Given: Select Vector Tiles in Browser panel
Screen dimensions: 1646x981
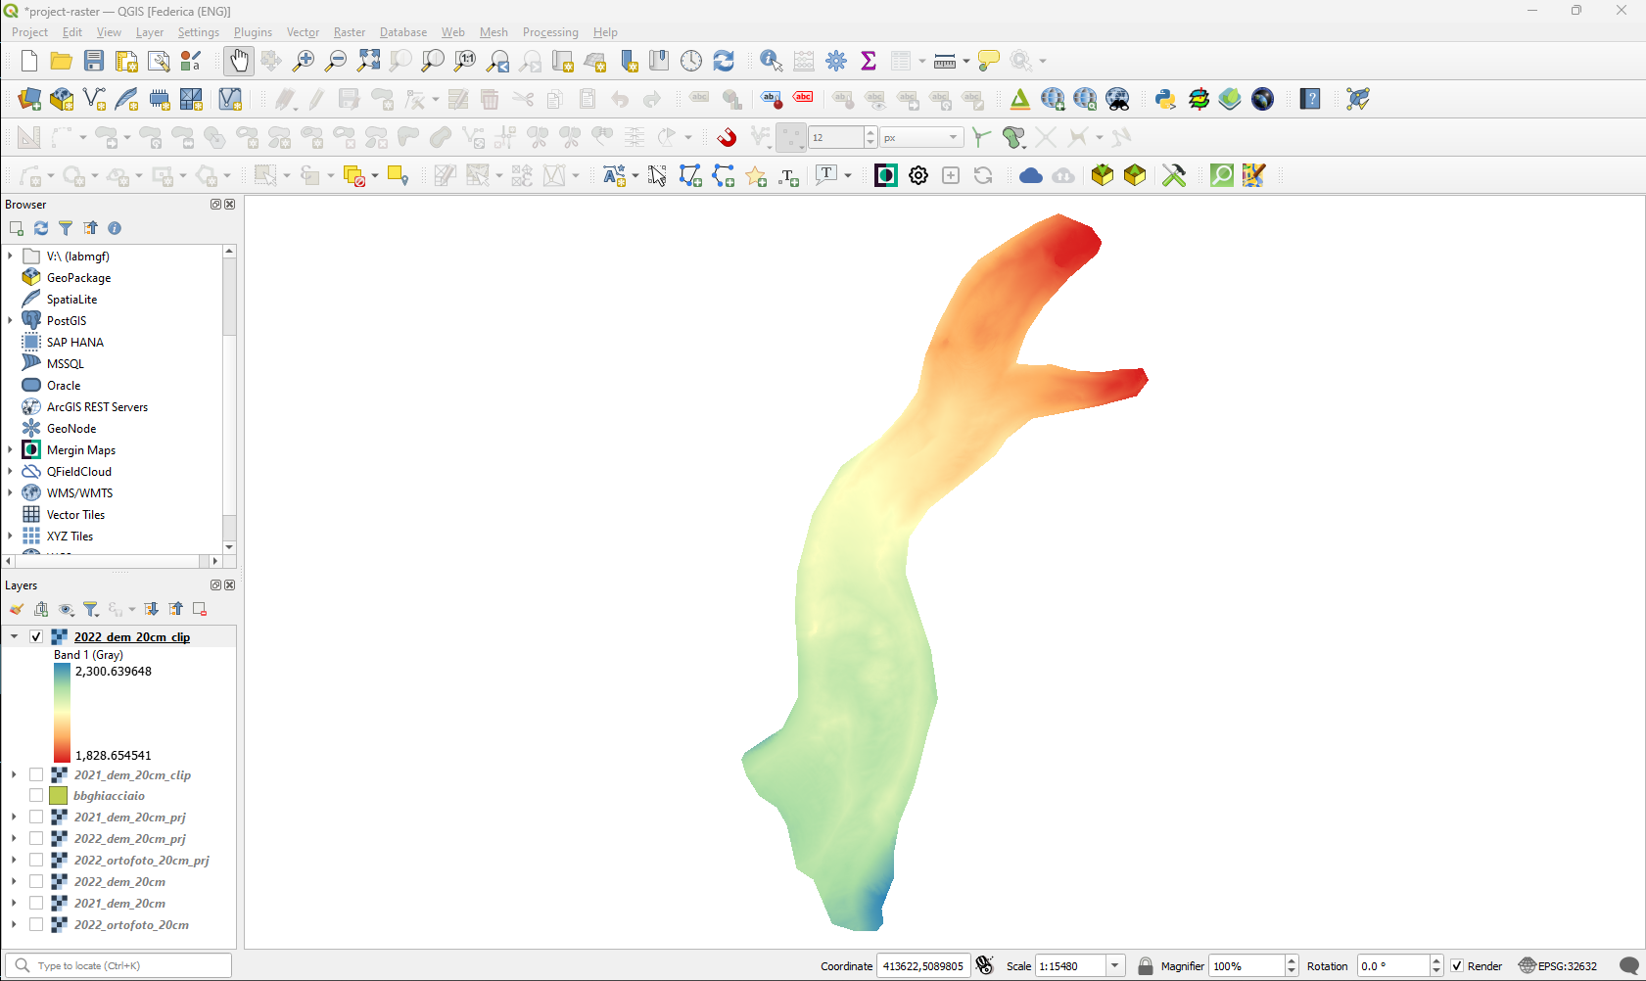Looking at the screenshot, I should click(75, 515).
